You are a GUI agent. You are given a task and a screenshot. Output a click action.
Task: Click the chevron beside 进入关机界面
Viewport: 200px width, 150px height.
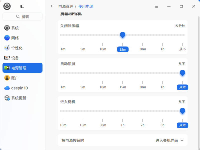pyautogui.click(x=182, y=140)
